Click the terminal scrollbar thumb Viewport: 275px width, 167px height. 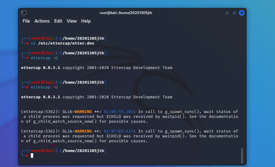point(242,156)
